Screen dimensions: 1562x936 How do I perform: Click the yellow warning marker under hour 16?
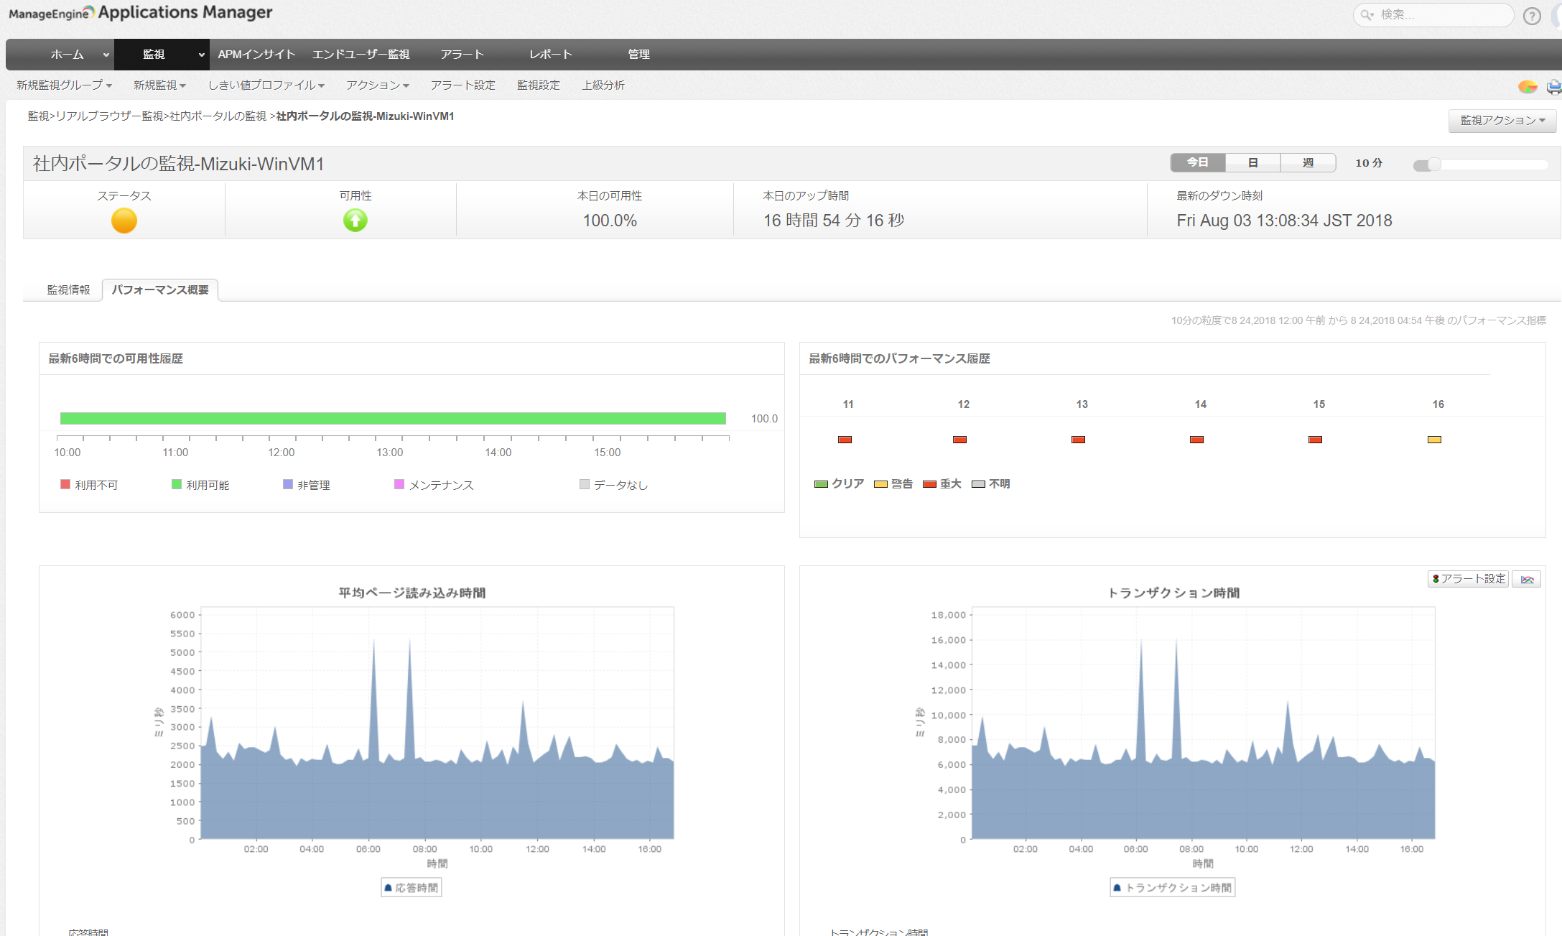(x=1434, y=440)
